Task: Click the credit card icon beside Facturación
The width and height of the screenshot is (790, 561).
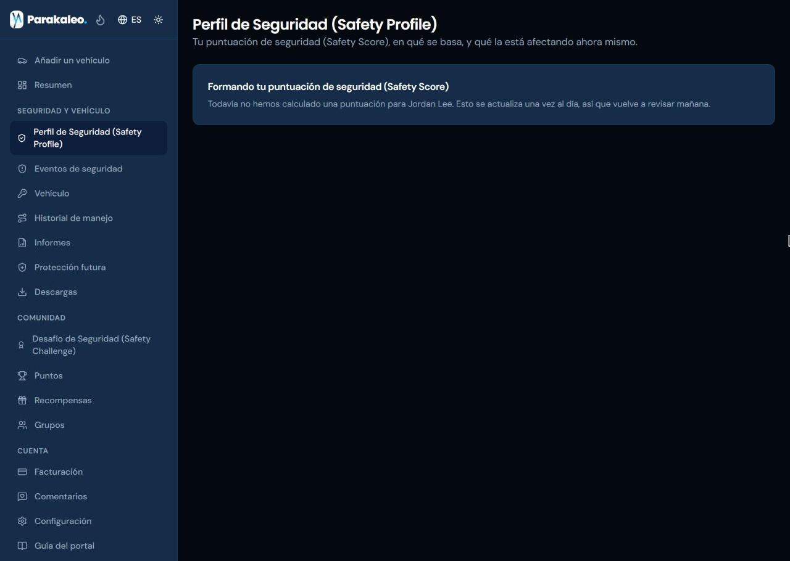Action: (x=22, y=472)
